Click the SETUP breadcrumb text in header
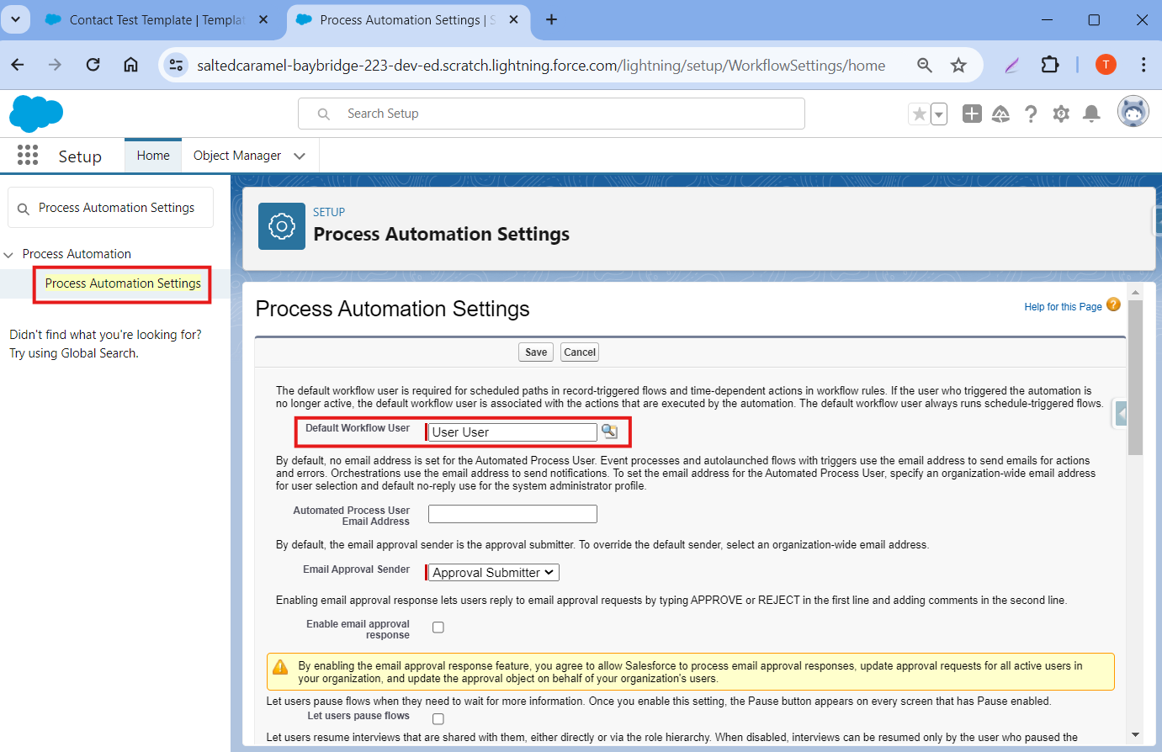The image size is (1162, 752). 329,212
